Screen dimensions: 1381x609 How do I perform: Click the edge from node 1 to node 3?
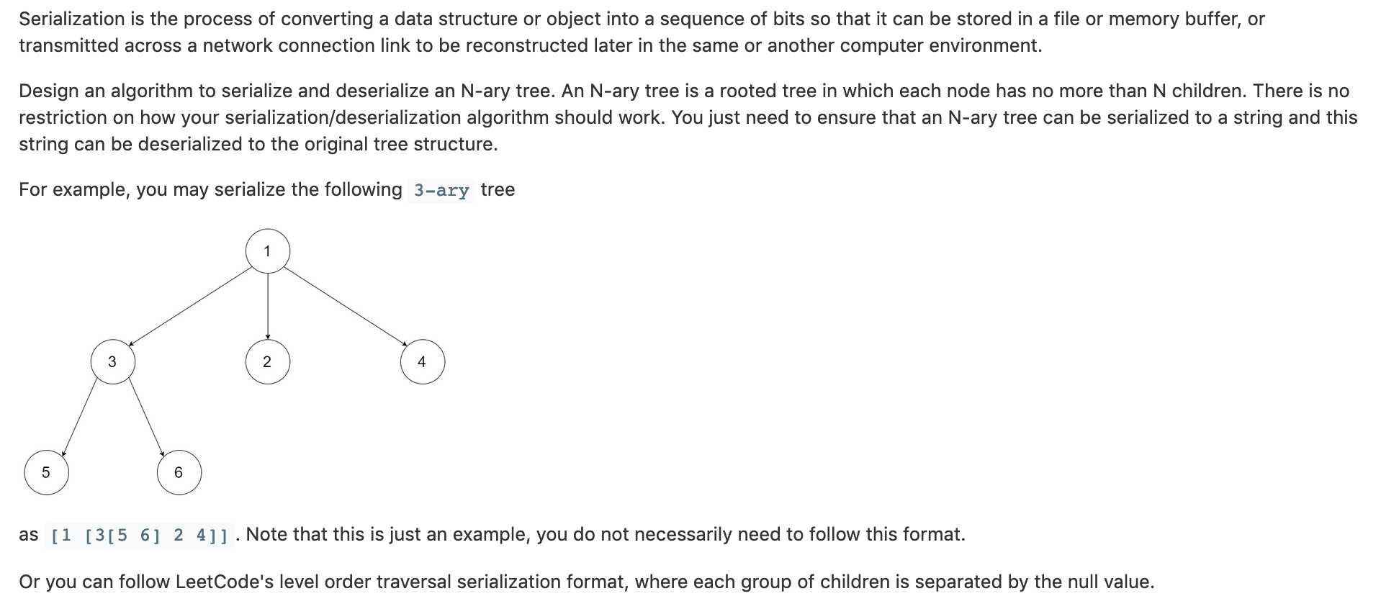(x=190, y=307)
